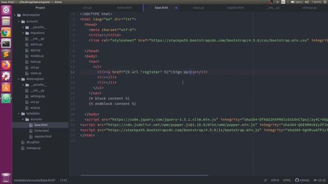Expand __pycache__ folder arrow under accounts app
Image resolution: width=328 pixels, height=184 pixels.
(23, 27)
